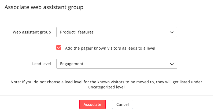The image size is (214, 112).
Task: Click the Web assistant group field label
Action: pyautogui.click(x=32, y=32)
